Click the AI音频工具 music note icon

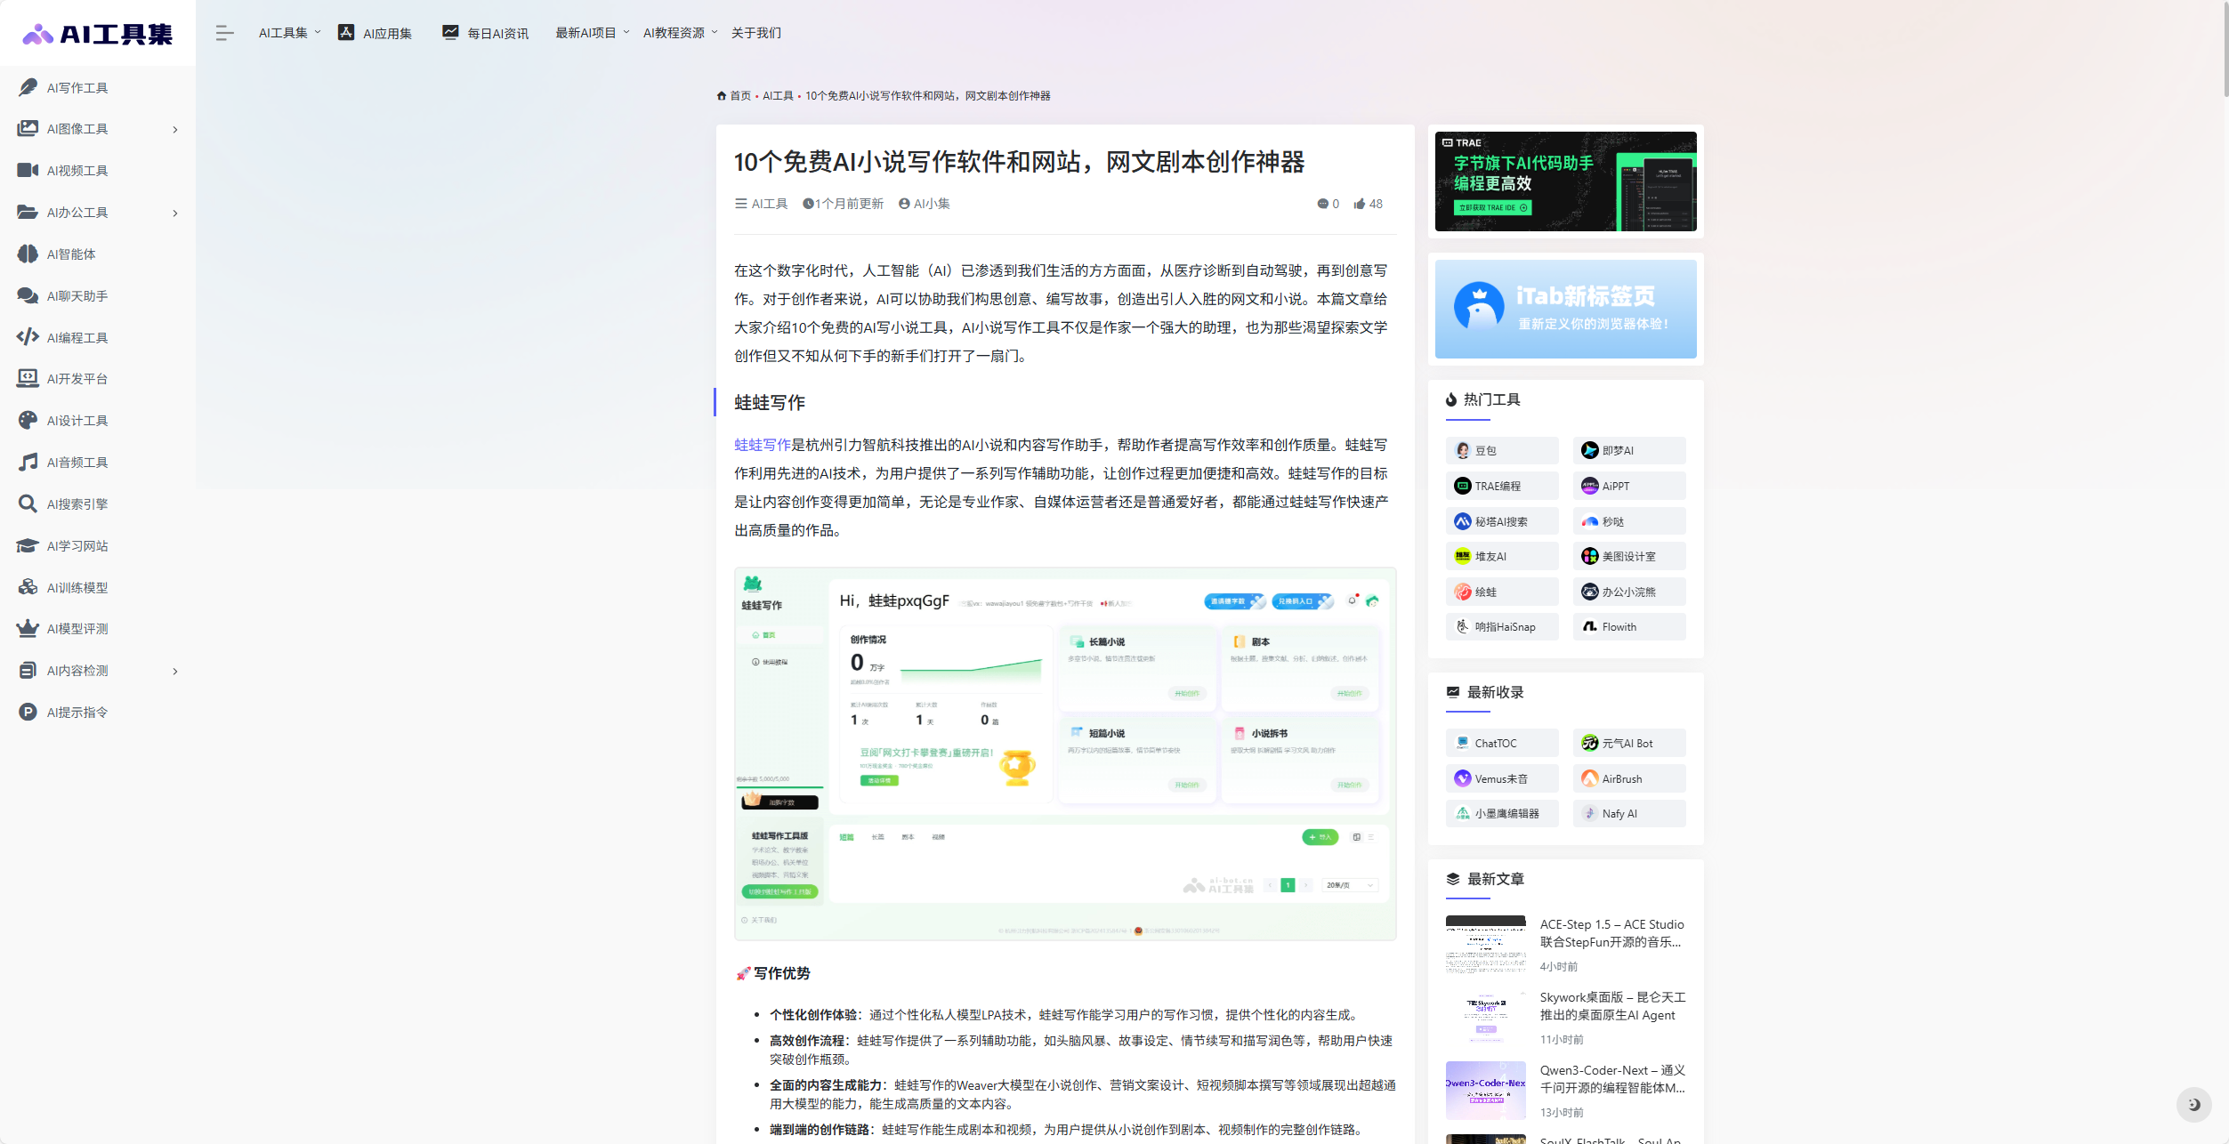pos(28,462)
